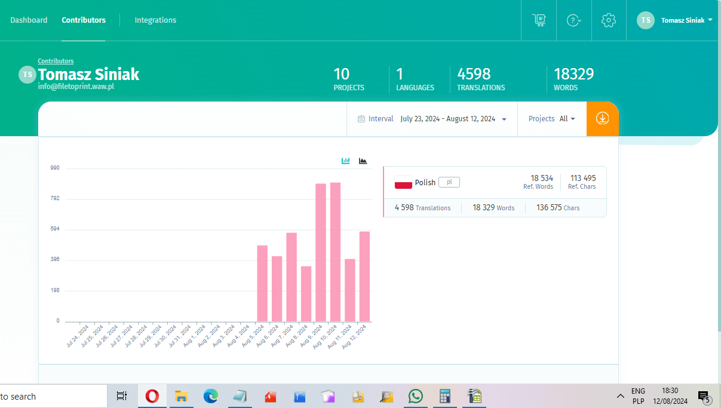The height and width of the screenshot is (408, 721).
Task: Click the help question mark icon
Action: click(573, 20)
